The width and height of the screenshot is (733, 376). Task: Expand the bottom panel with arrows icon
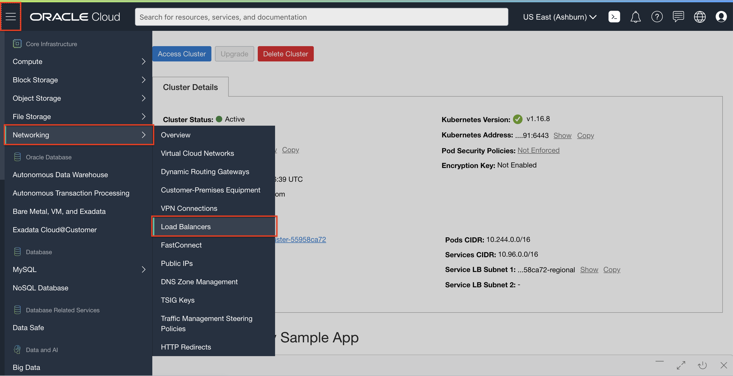point(681,365)
